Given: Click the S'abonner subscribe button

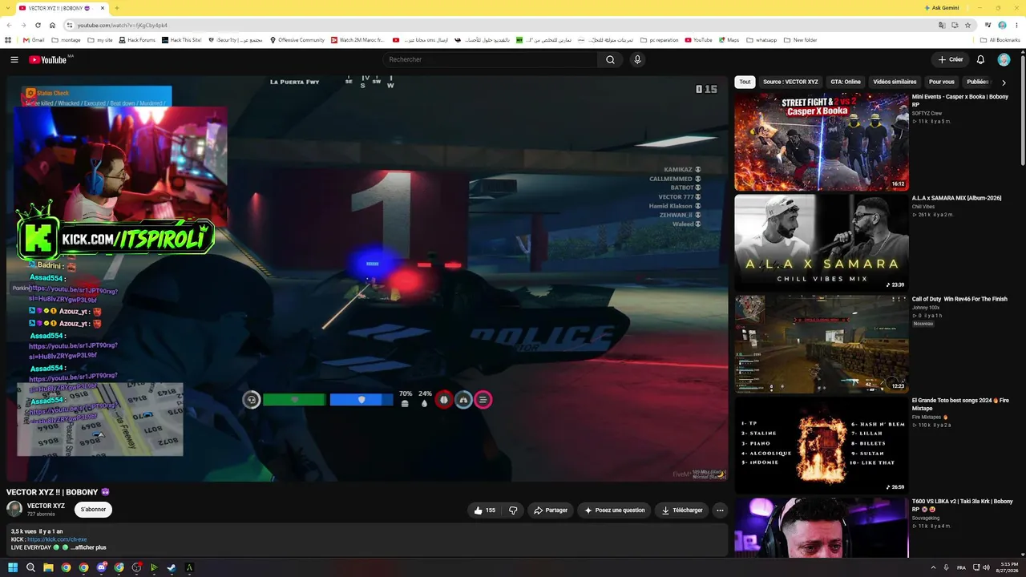Looking at the screenshot, I should tap(93, 509).
